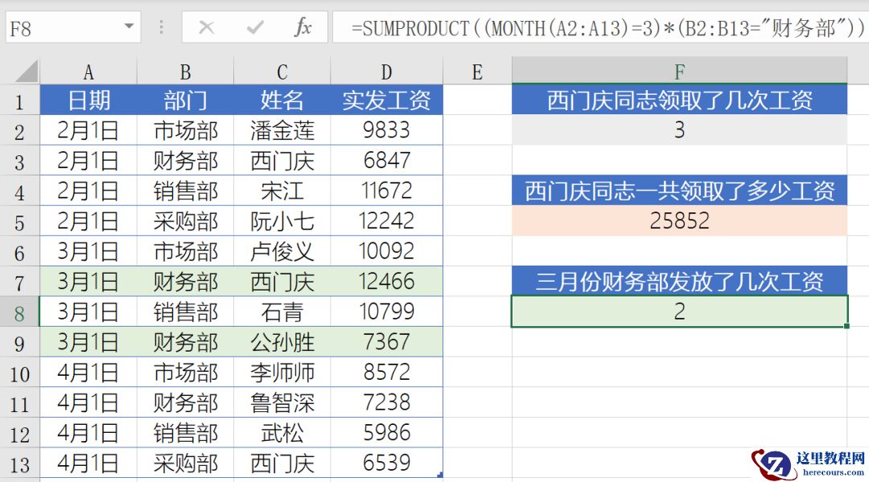Select salary cell 11672
Viewport: 869px width, 482px height.
click(386, 191)
